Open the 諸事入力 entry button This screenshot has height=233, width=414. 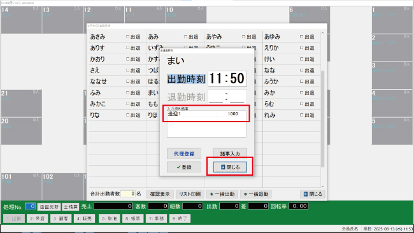point(230,153)
